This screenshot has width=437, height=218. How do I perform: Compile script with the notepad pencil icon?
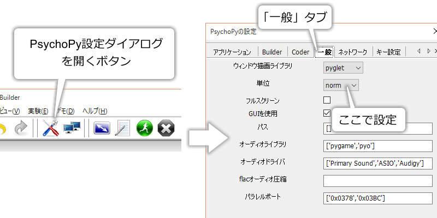pyautogui.click(x=122, y=128)
